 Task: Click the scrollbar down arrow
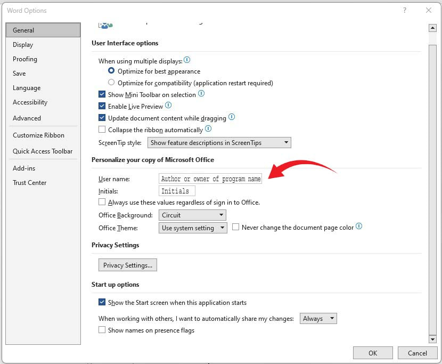432,339
